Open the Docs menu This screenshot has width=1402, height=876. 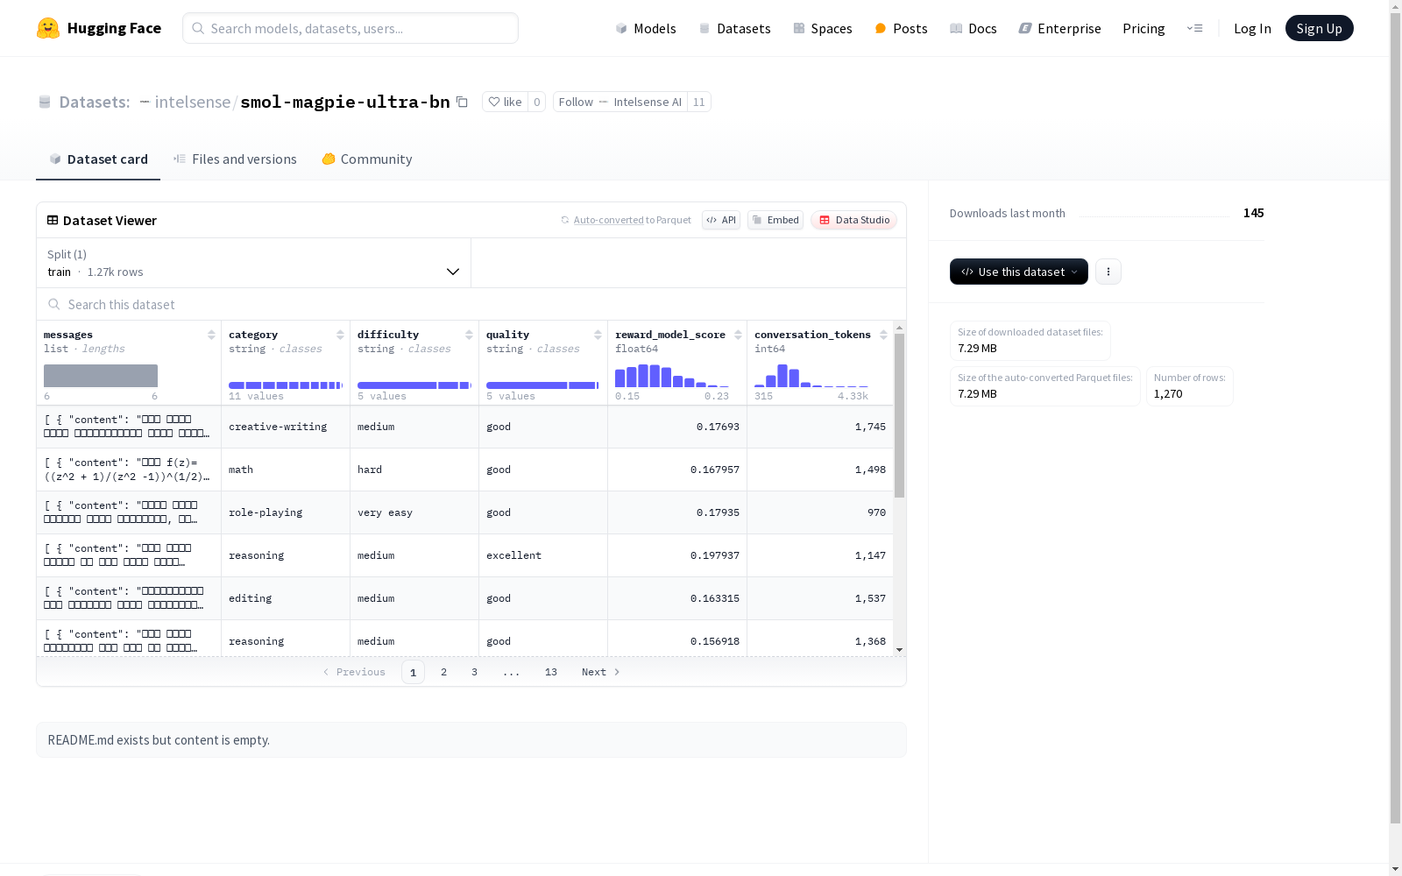[974, 28]
